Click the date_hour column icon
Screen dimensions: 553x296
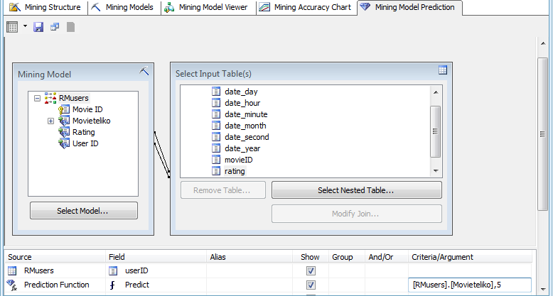click(x=216, y=103)
